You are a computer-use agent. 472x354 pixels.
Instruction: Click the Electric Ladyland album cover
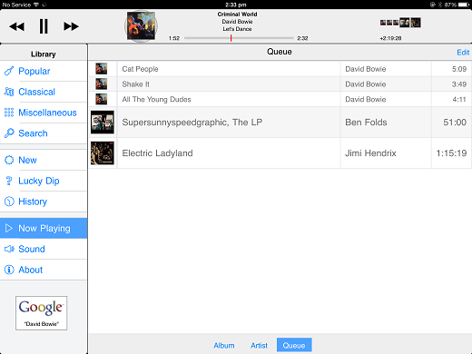tap(103, 153)
